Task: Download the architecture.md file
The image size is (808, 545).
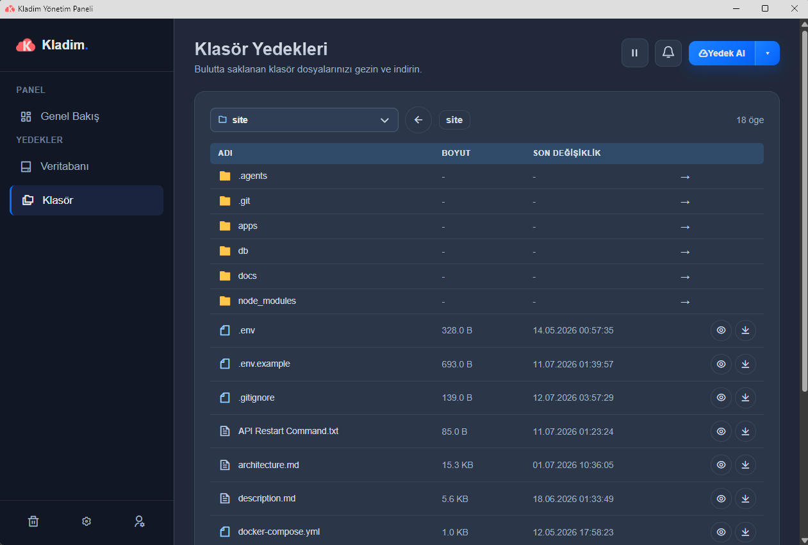Action: [x=745, y=465]
